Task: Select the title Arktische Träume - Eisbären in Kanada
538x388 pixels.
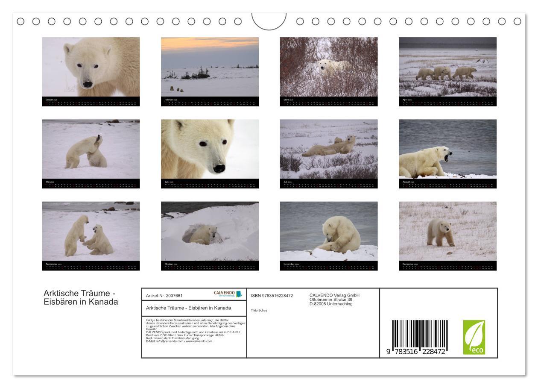Action: (x=81, y=297)
